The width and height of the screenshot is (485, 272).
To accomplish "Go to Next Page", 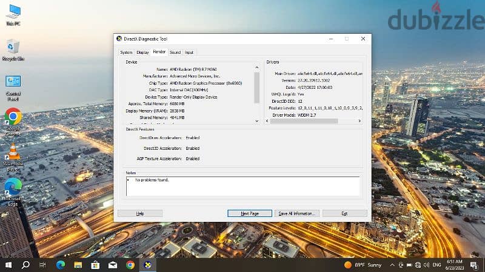I will [x=250, y=213].
